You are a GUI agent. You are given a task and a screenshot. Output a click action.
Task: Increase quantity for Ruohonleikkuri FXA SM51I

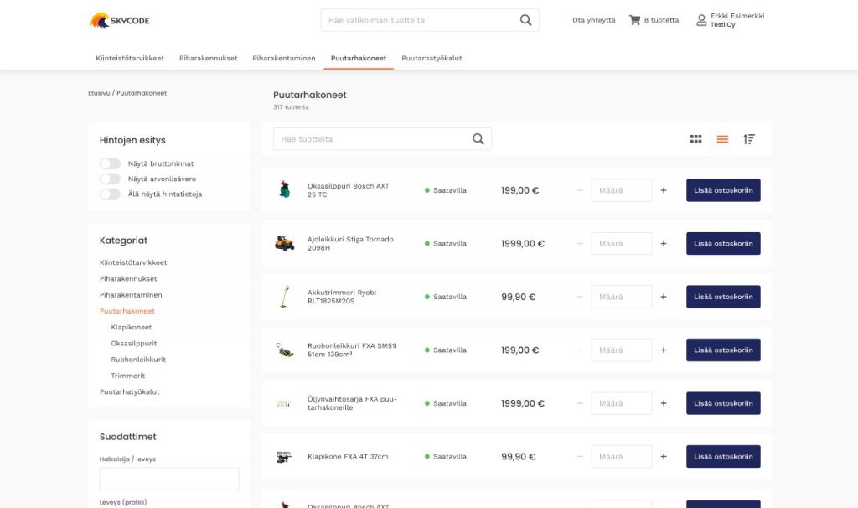(664, 350)
